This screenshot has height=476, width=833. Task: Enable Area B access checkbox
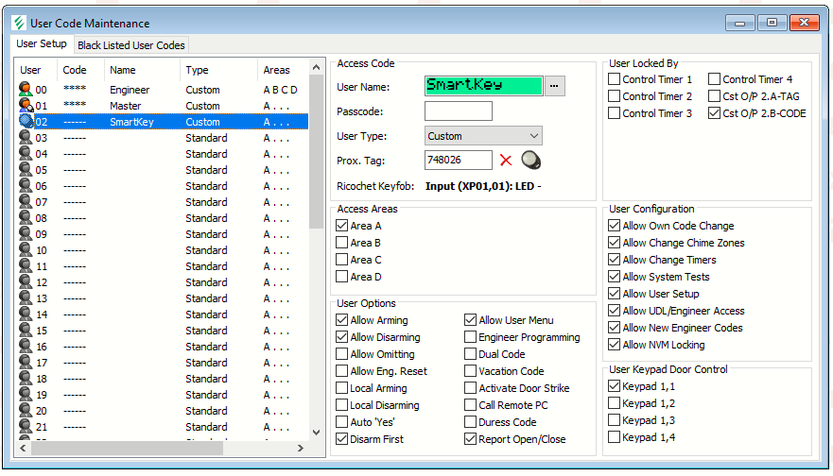(x=342, y=243)
